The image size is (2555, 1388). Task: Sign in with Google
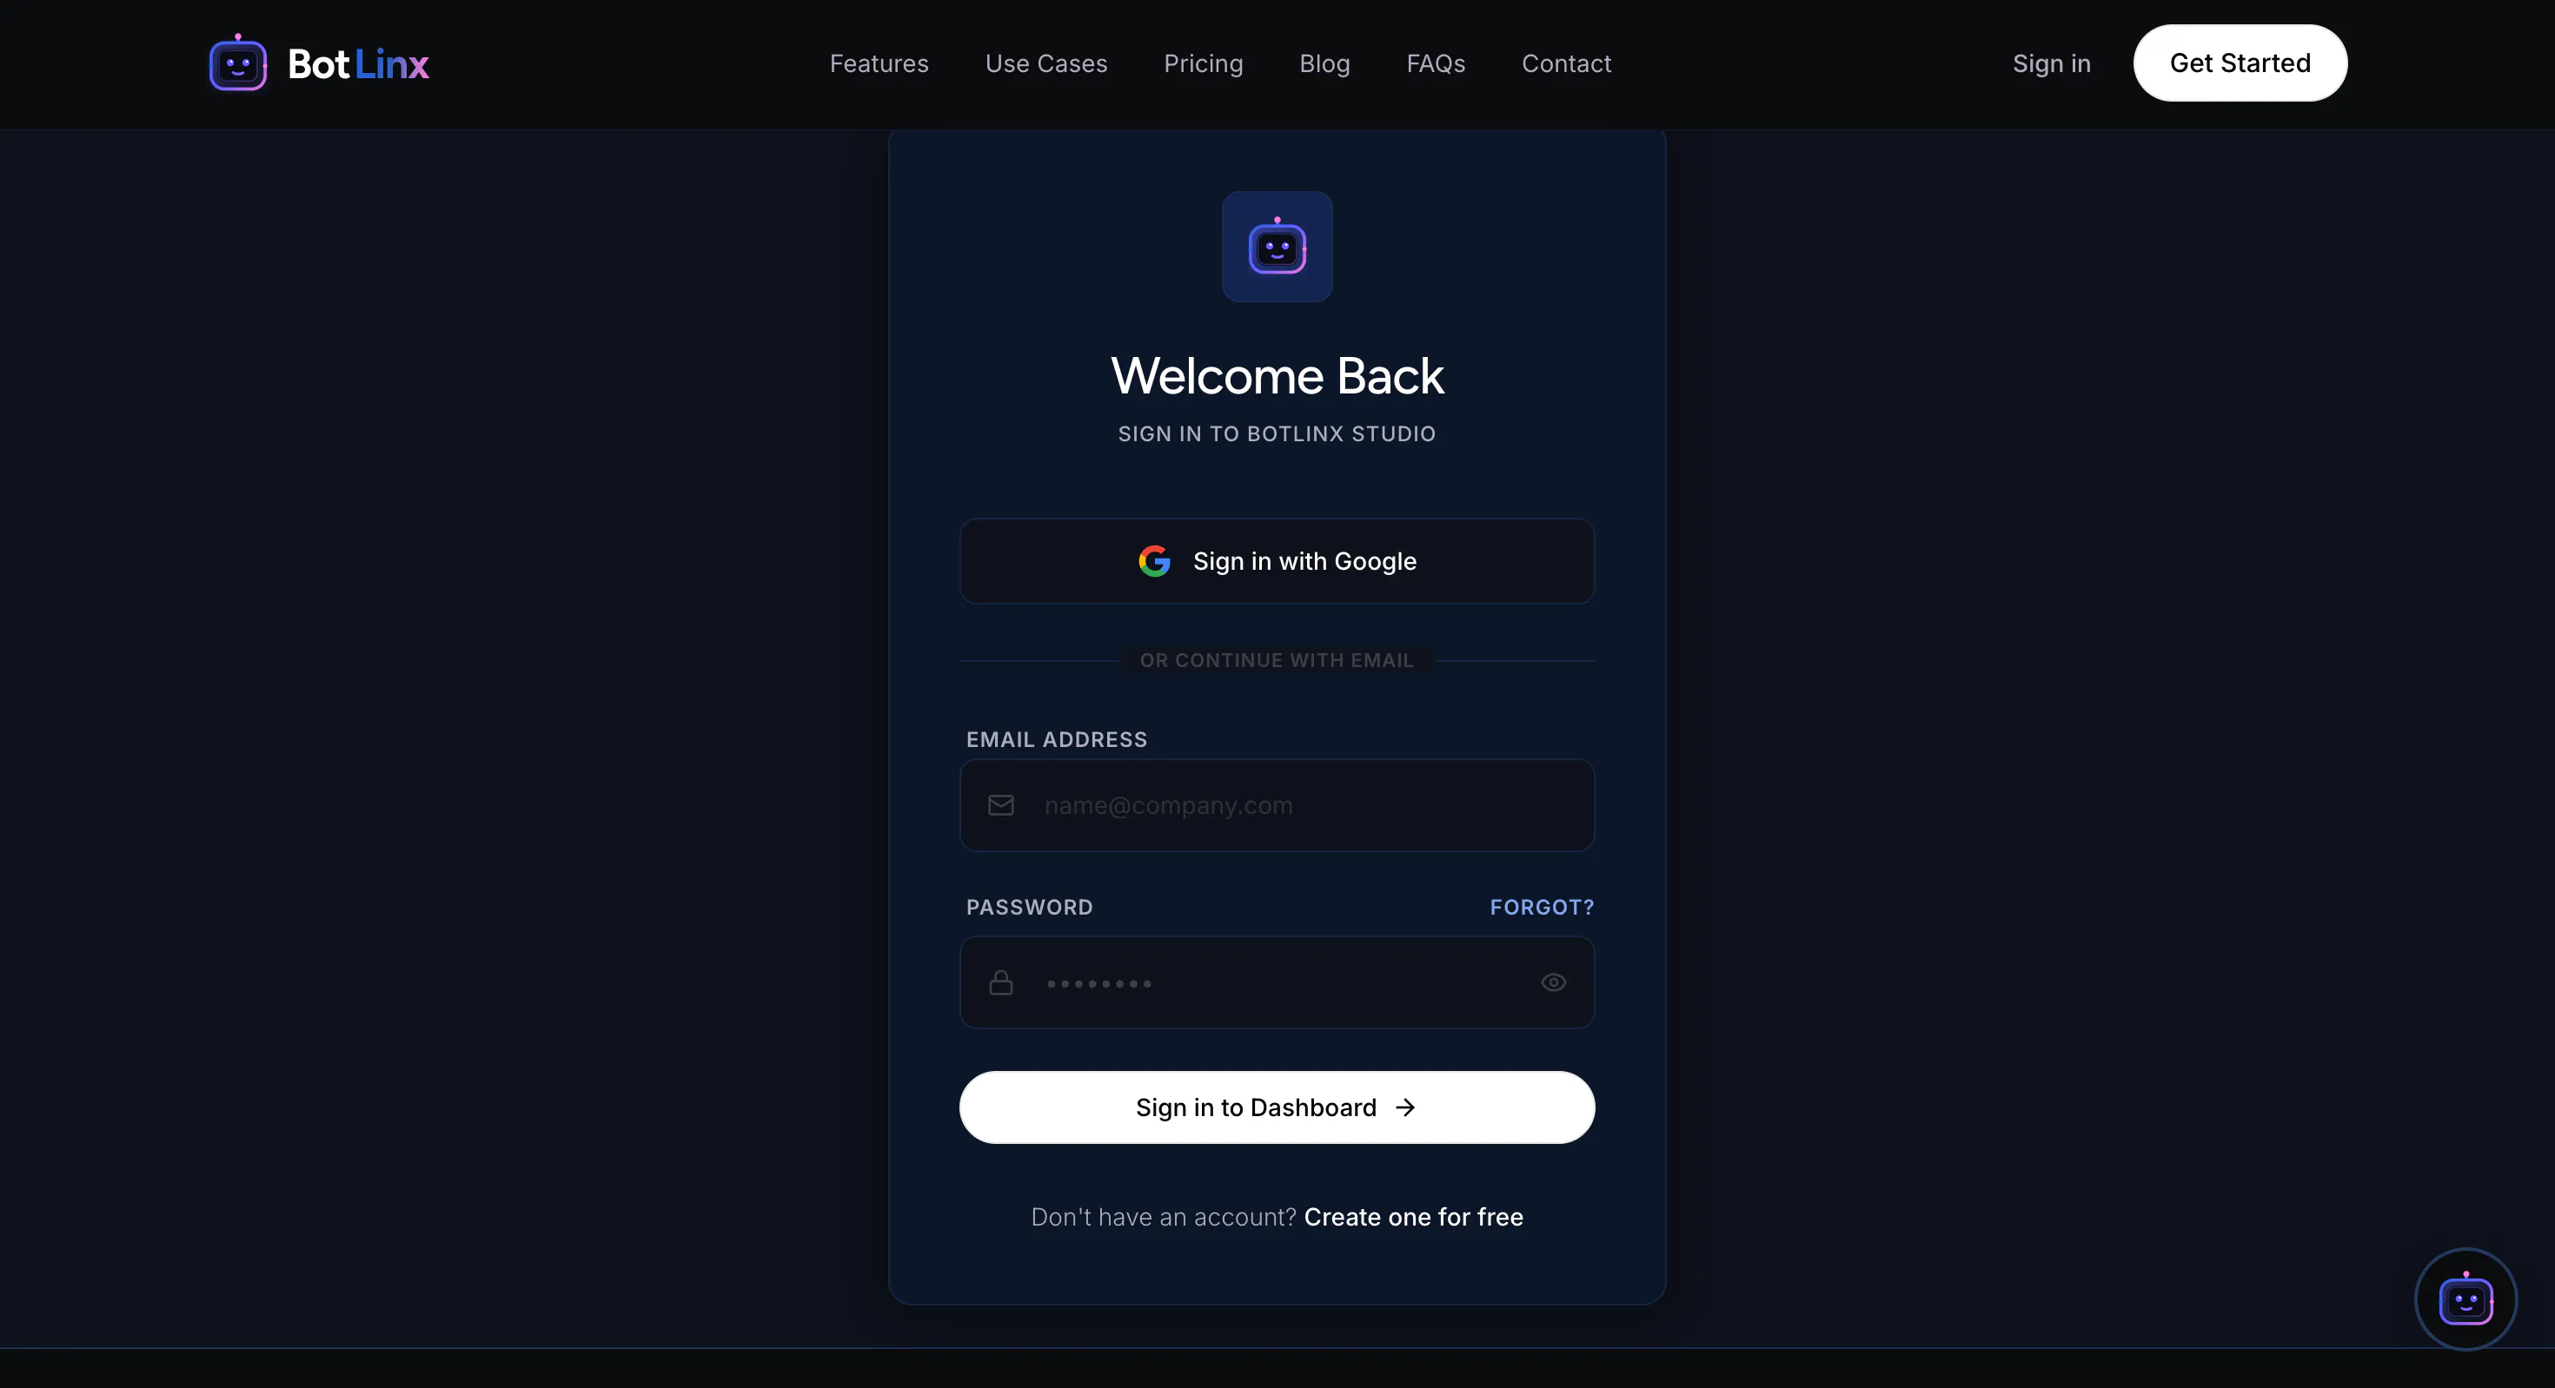pos(1277,561)
